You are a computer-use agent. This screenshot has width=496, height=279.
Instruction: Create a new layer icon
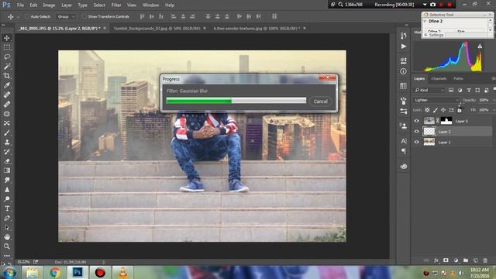click(x=475, y=260)
